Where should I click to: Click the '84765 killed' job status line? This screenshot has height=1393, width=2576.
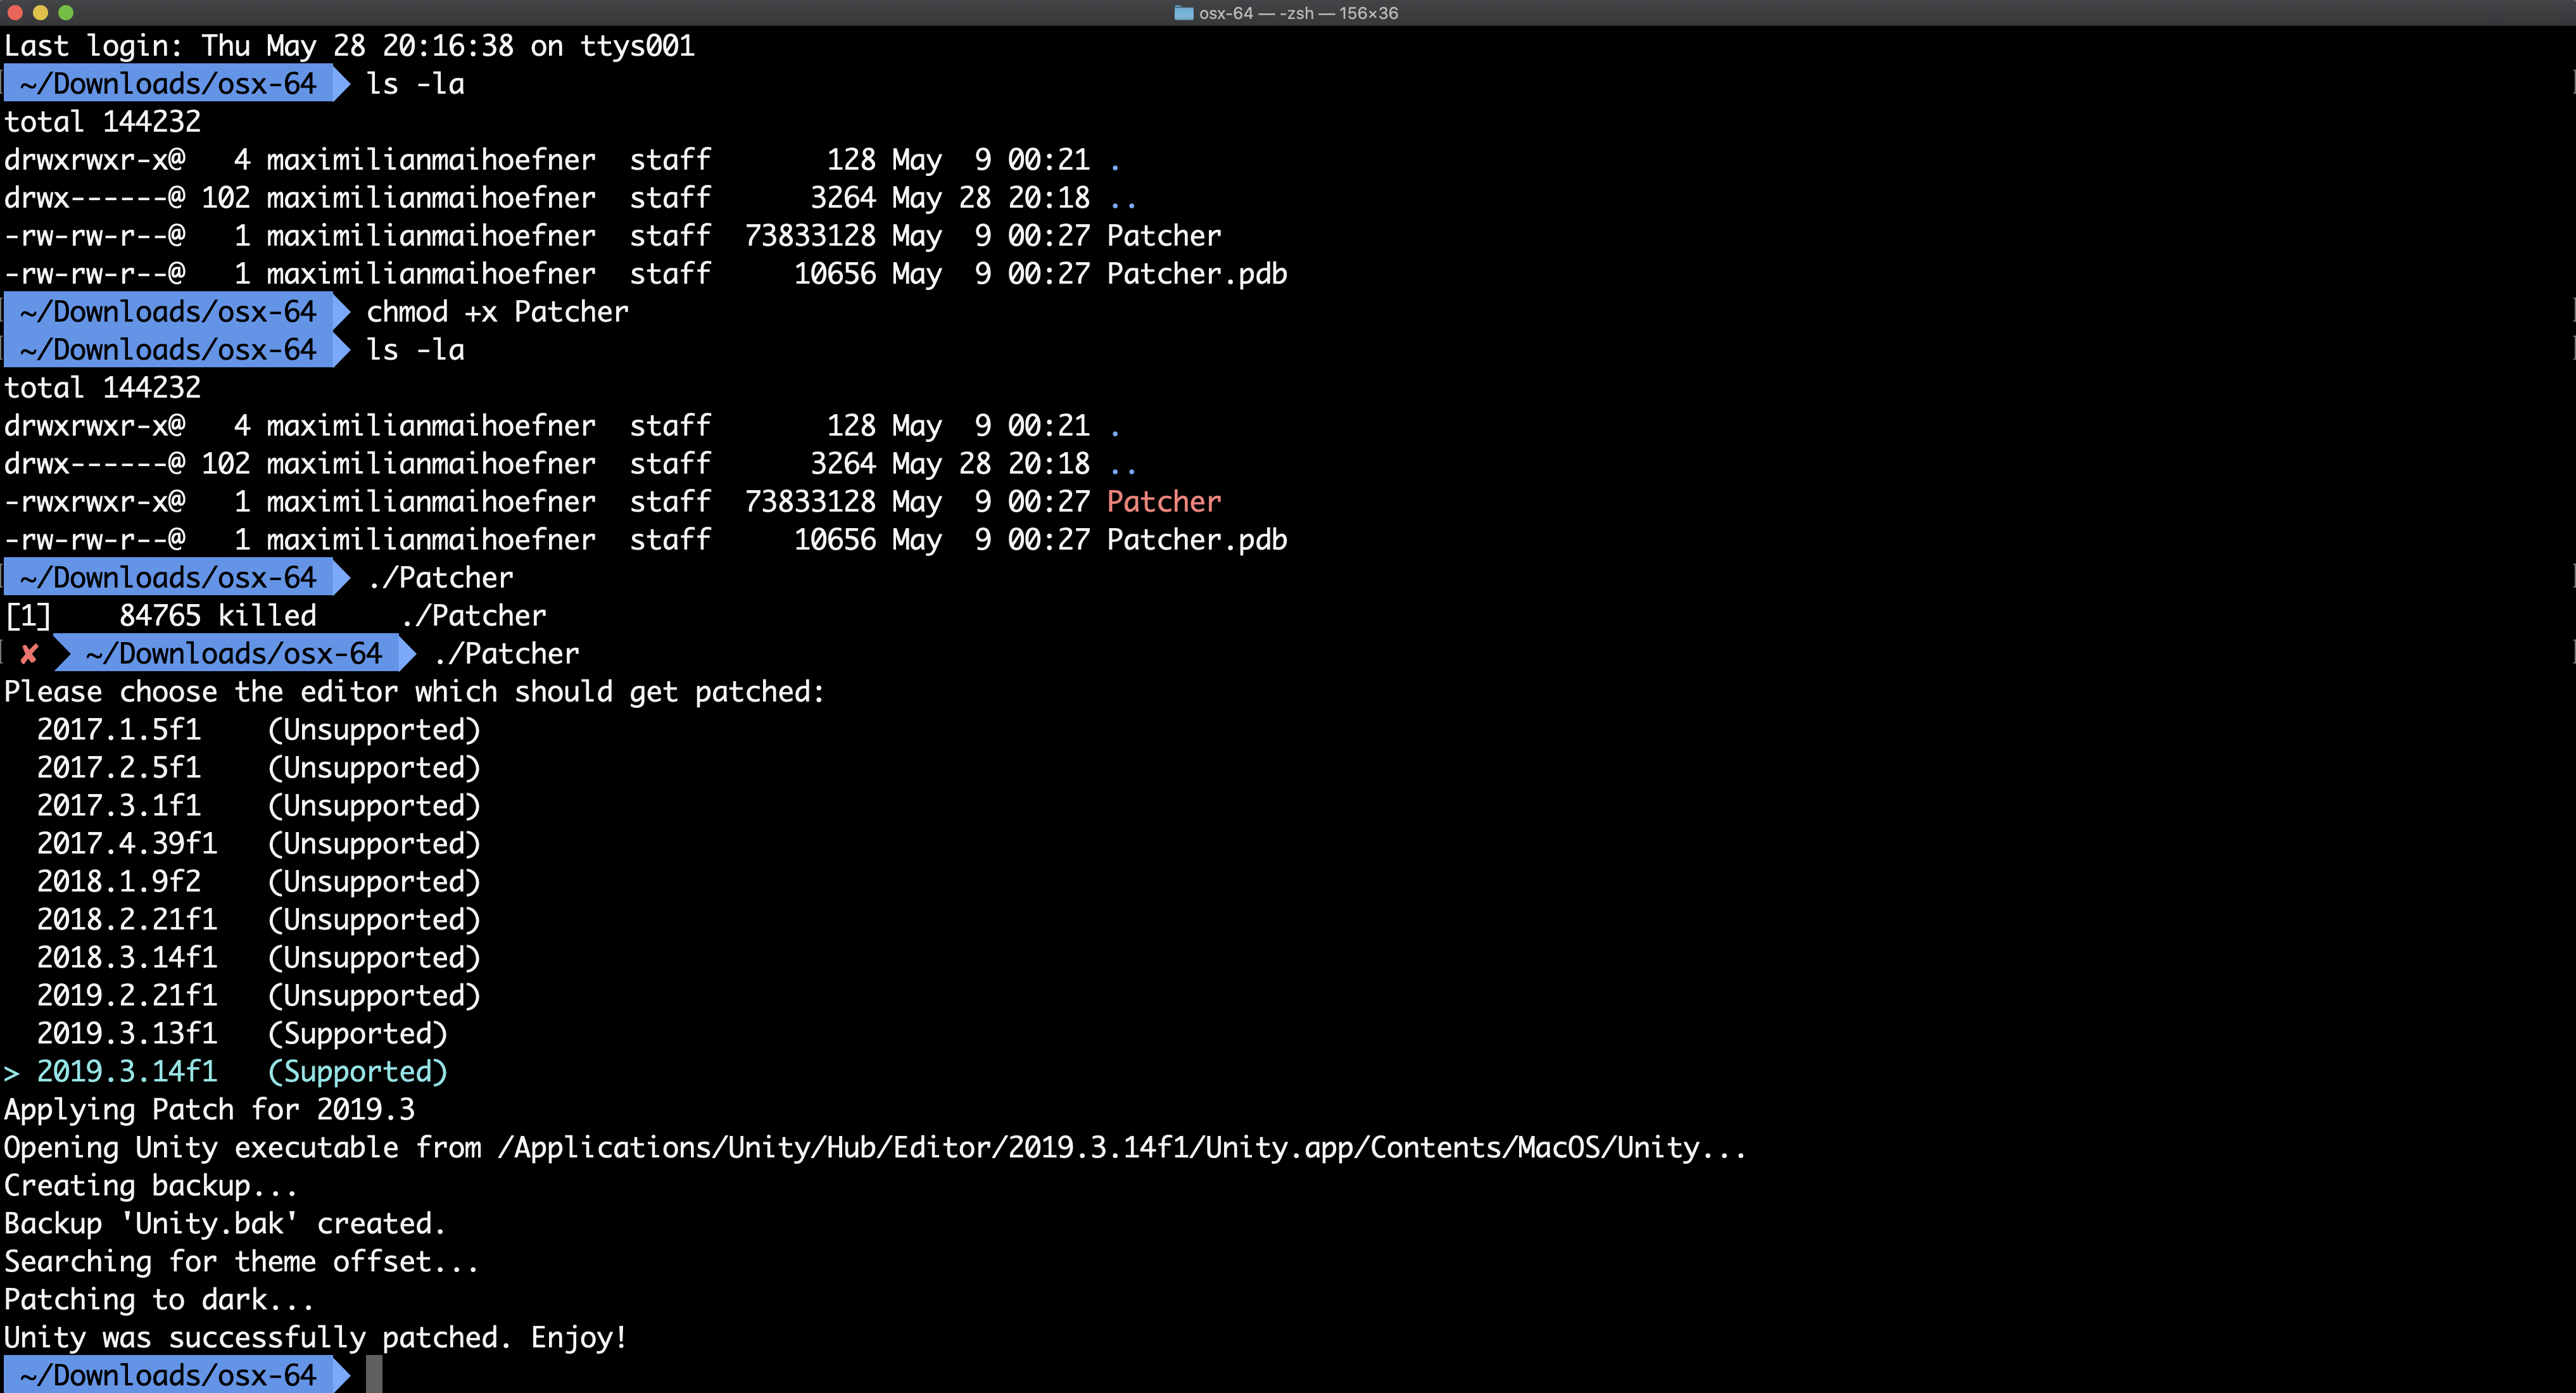click(217, 616)
